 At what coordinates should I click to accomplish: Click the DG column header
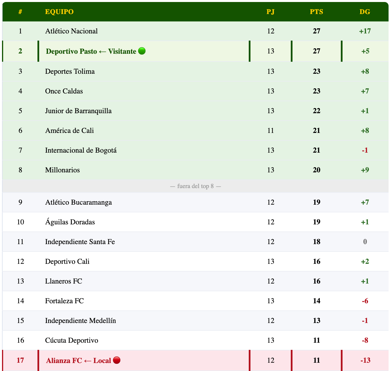[x=365, y=12]
